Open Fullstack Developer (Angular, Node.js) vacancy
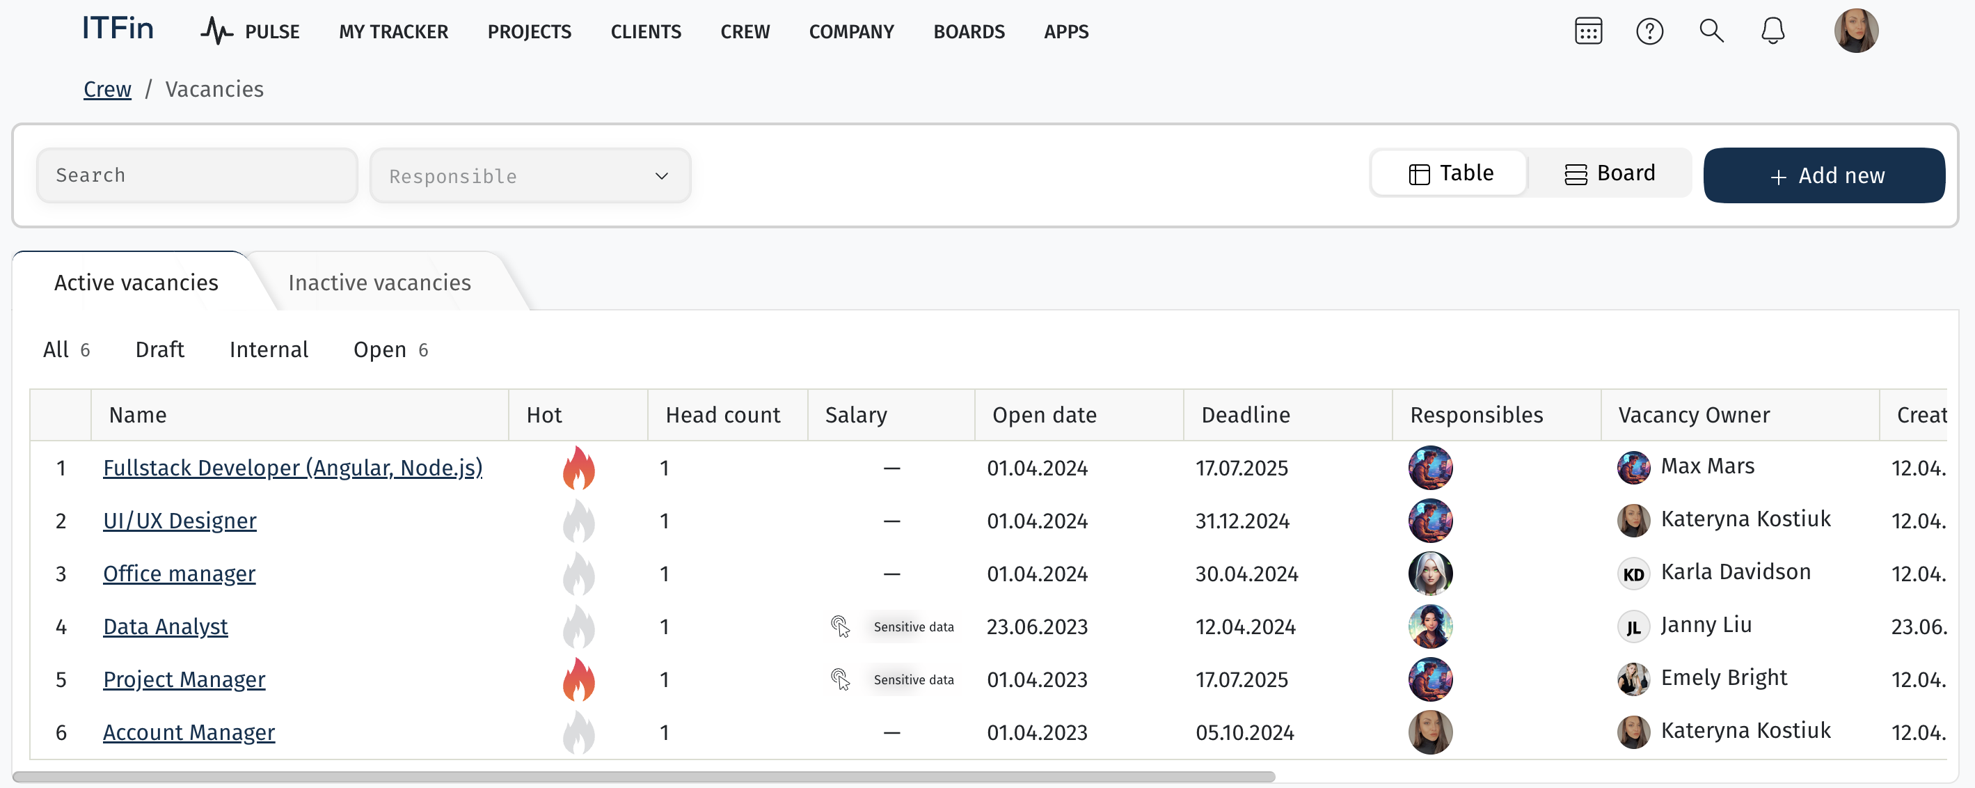 pos(293,467)
